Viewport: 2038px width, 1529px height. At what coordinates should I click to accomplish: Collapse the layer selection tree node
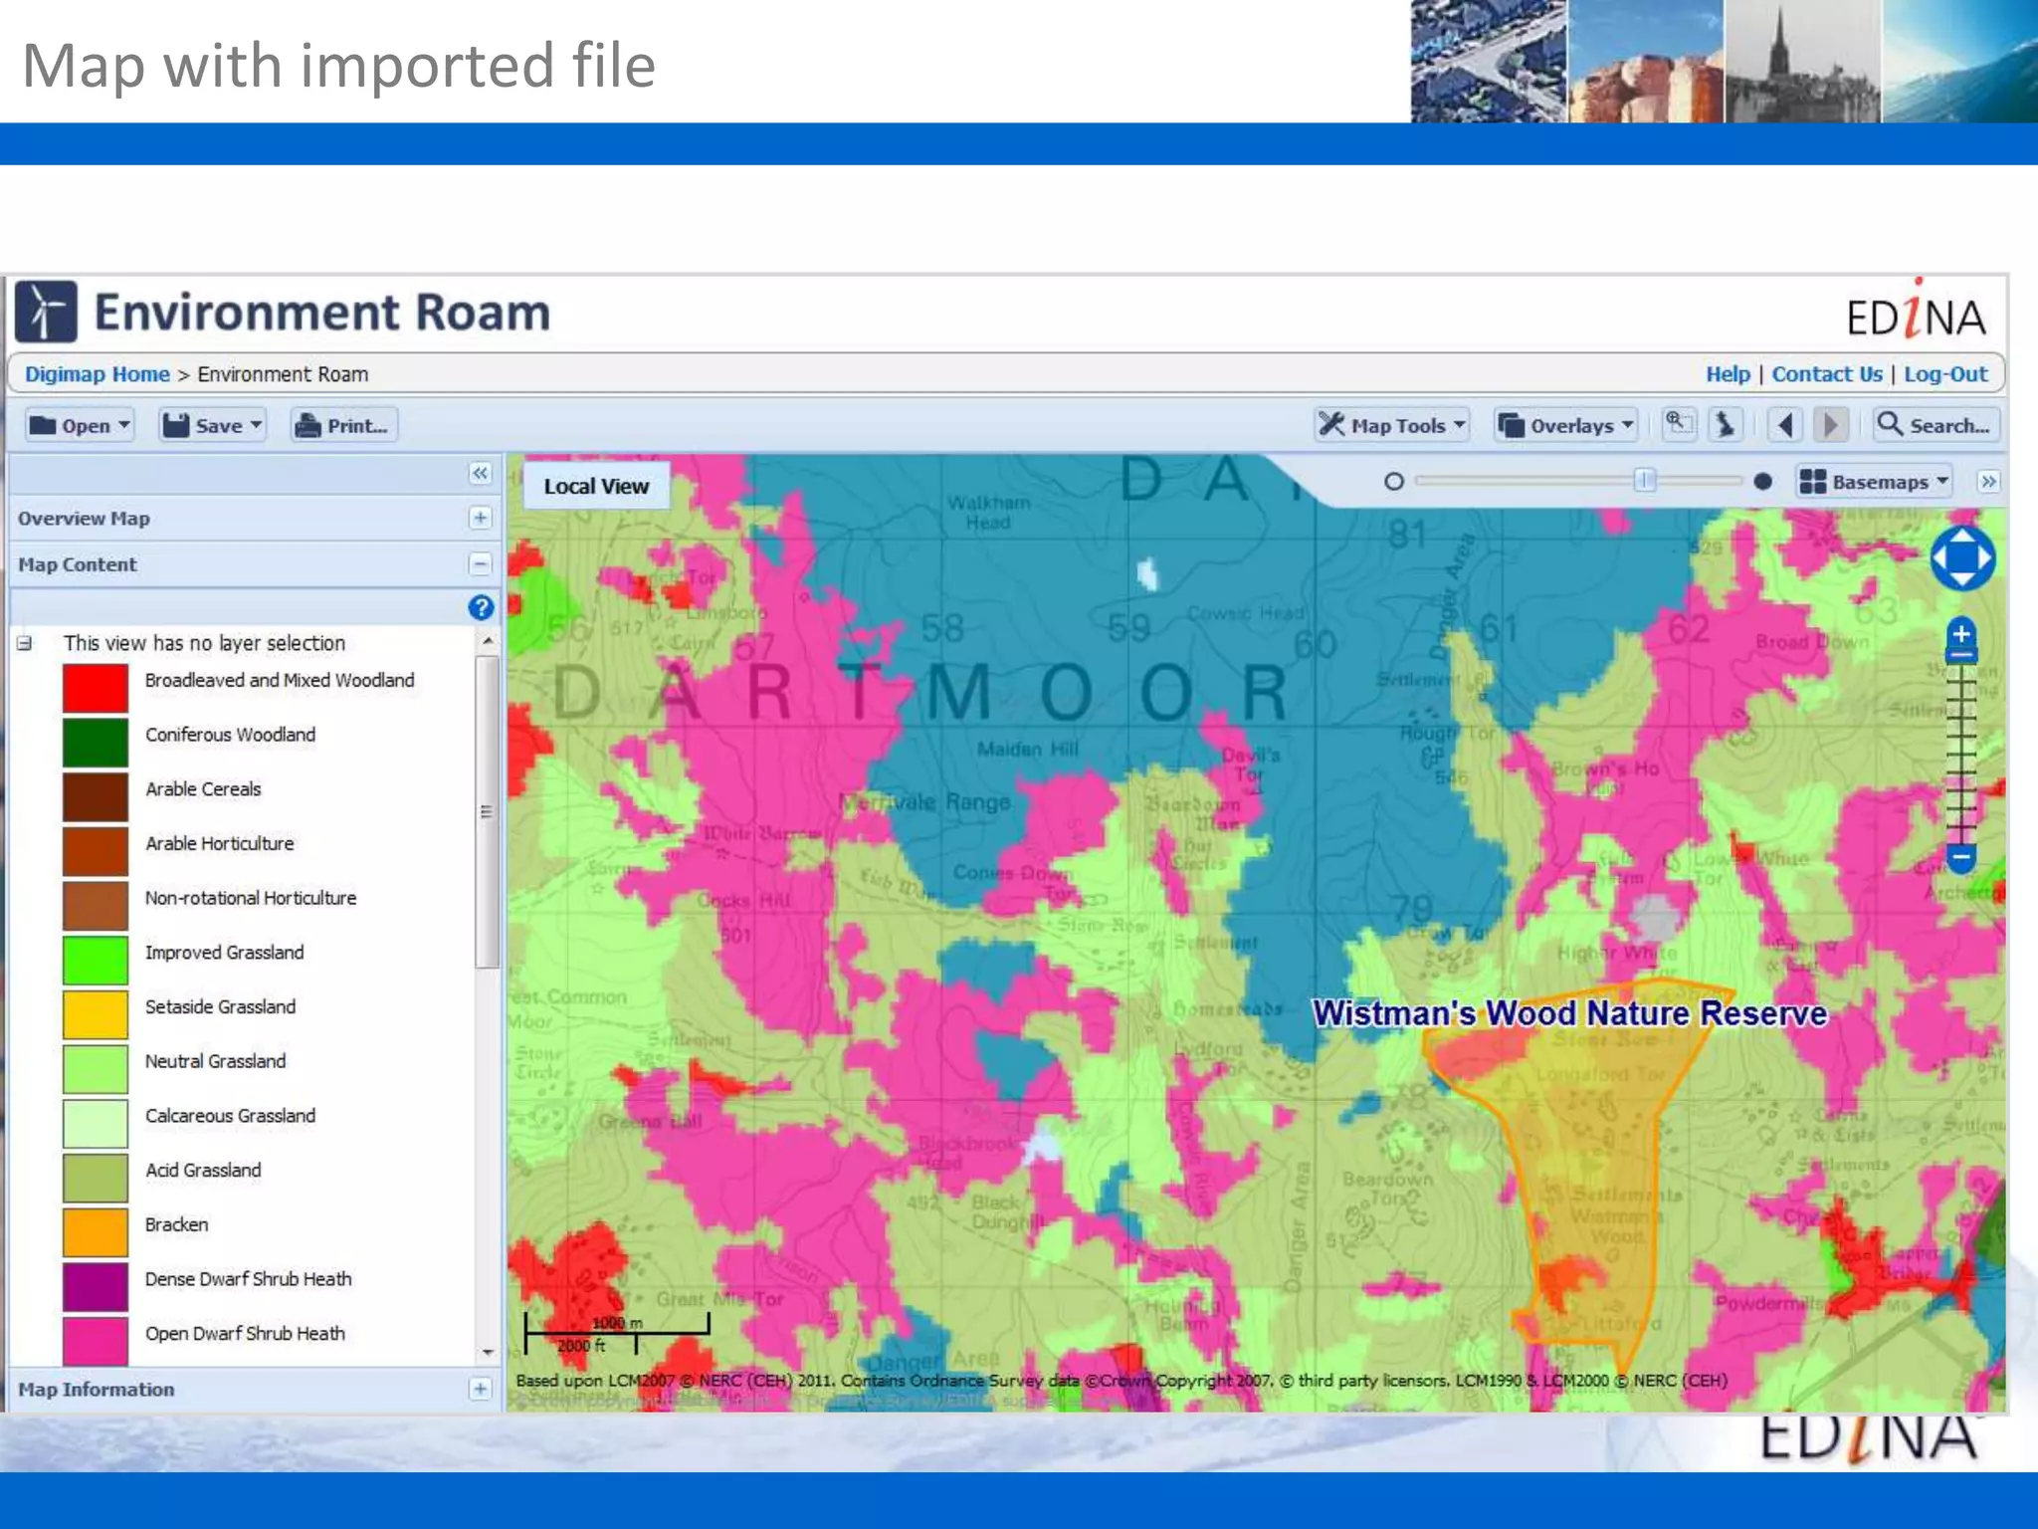click(25, 644)
